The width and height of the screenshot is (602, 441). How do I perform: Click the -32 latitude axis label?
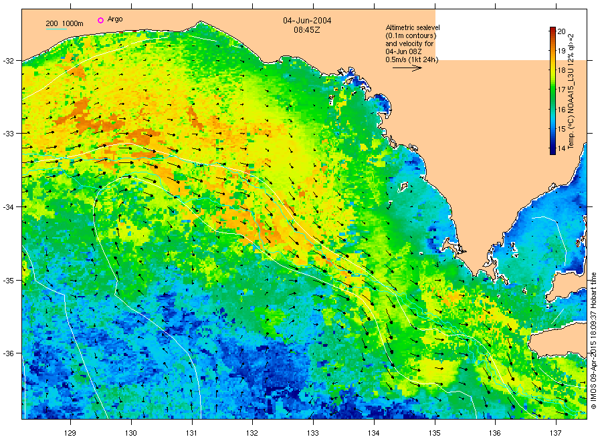(8, 61)
